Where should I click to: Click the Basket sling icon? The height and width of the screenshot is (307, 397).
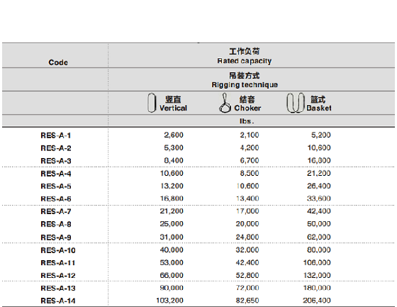[295, 103]
